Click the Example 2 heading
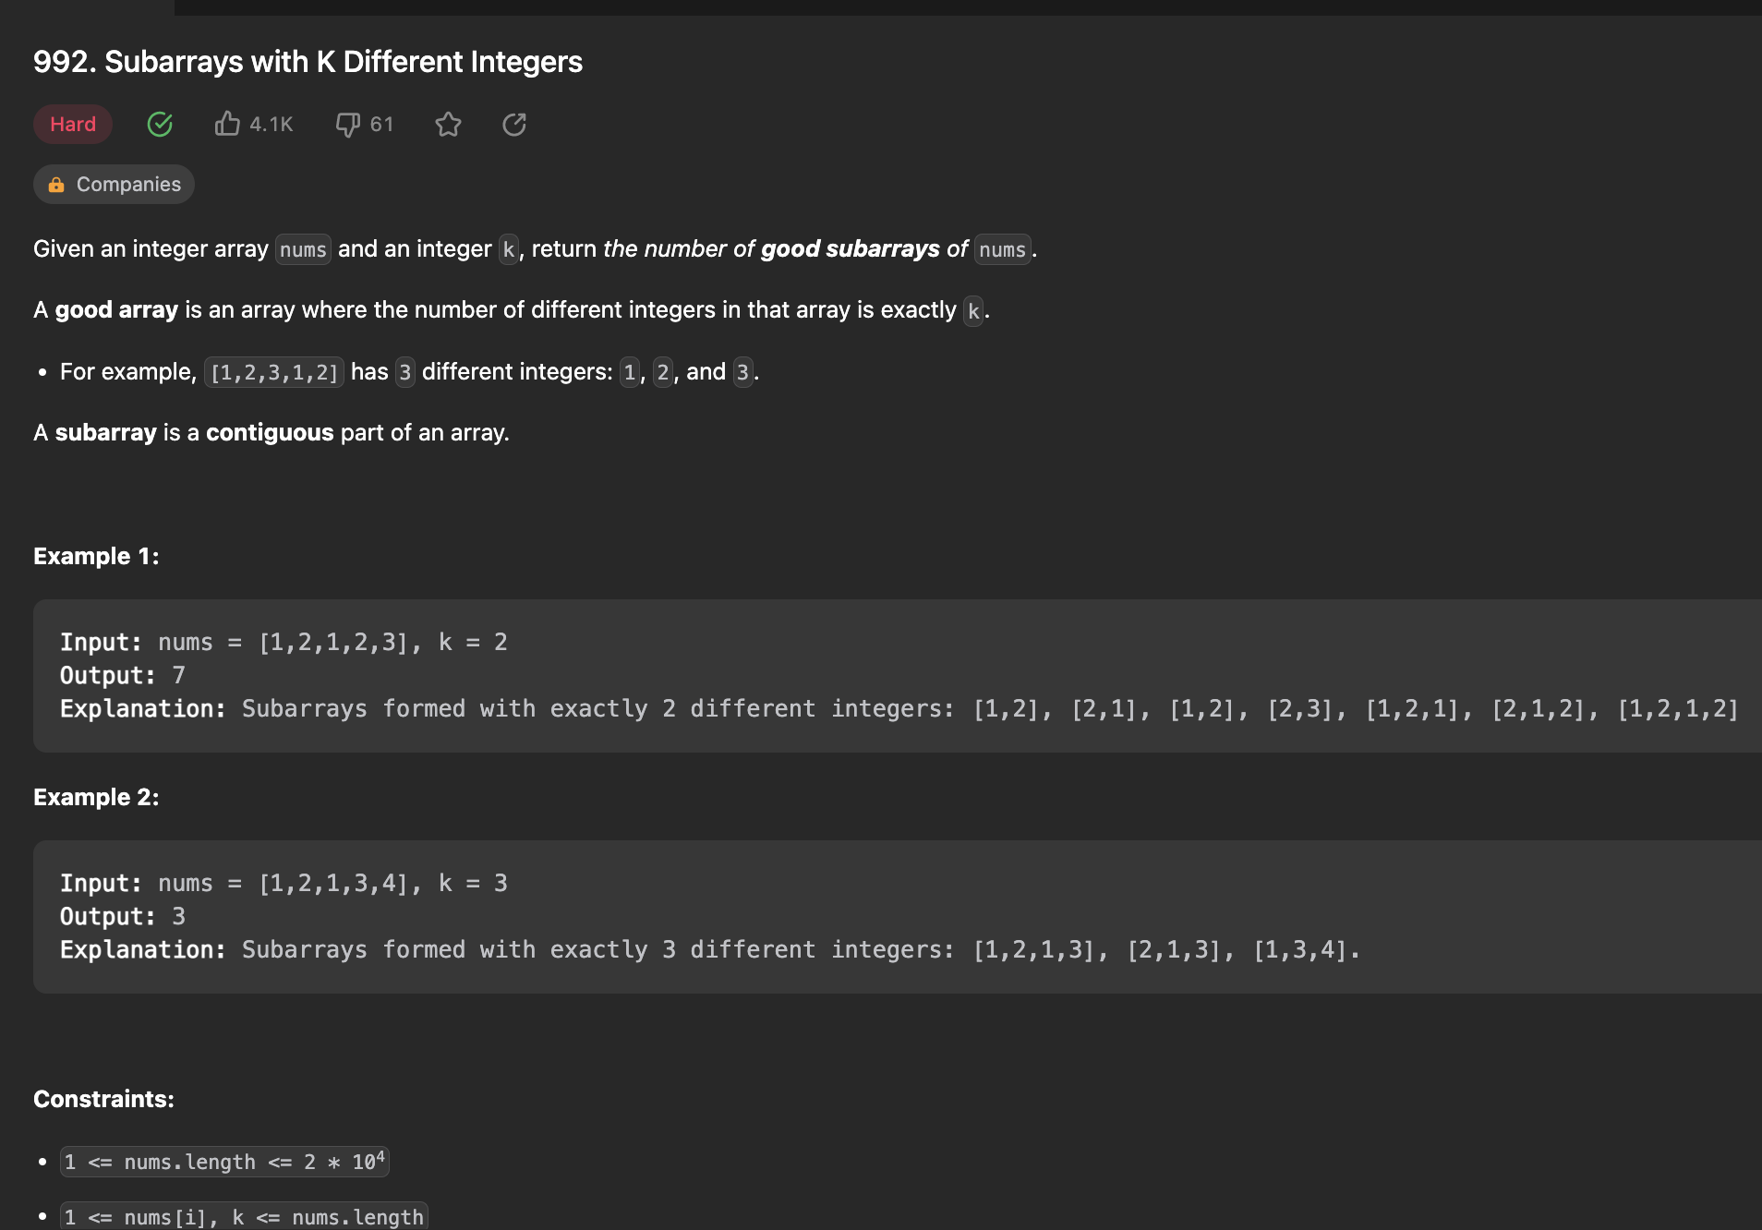Image resolution: width=1762 pixels, height=1230 pixels. (x=96, y=797)
